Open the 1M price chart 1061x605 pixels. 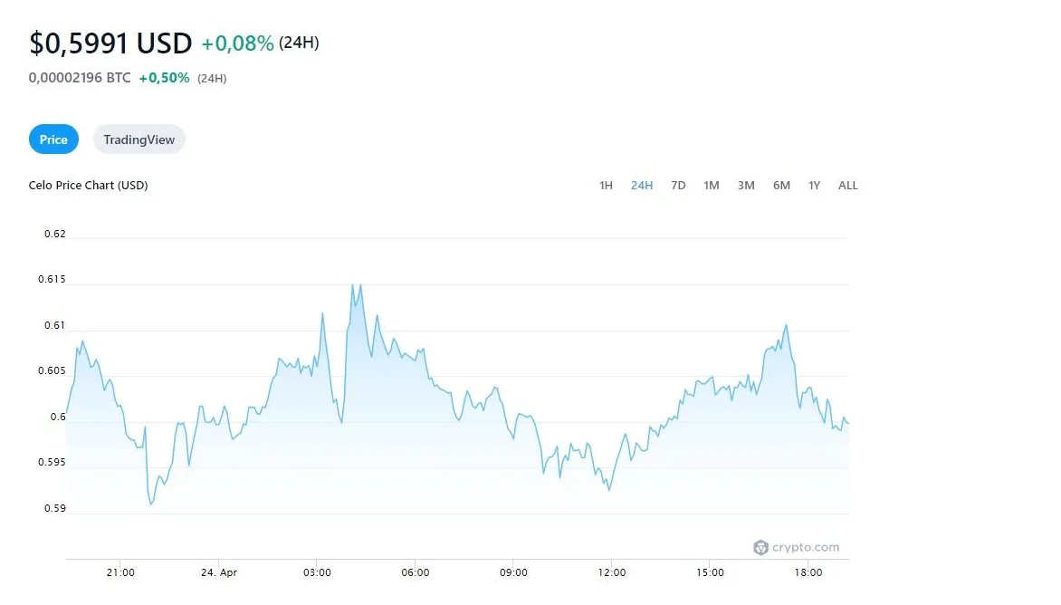point(711,185)
